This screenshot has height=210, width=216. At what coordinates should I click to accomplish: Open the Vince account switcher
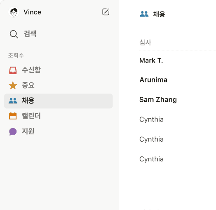(25, 12)
